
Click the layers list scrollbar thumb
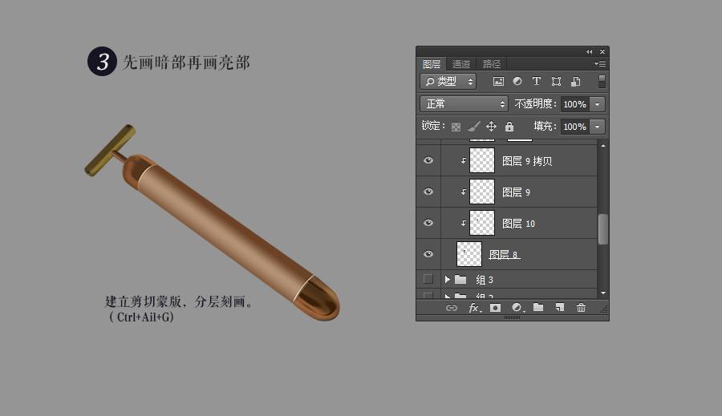click(x=602, y=229)
